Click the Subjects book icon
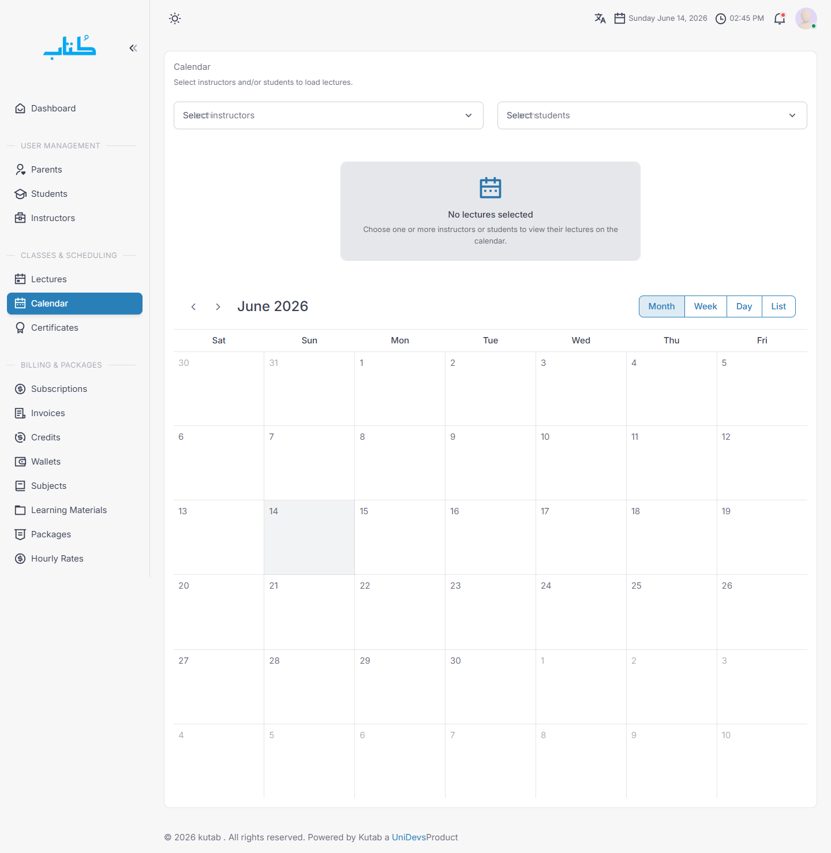This screenshot has width=831, height=853. (x=20, y=486)
